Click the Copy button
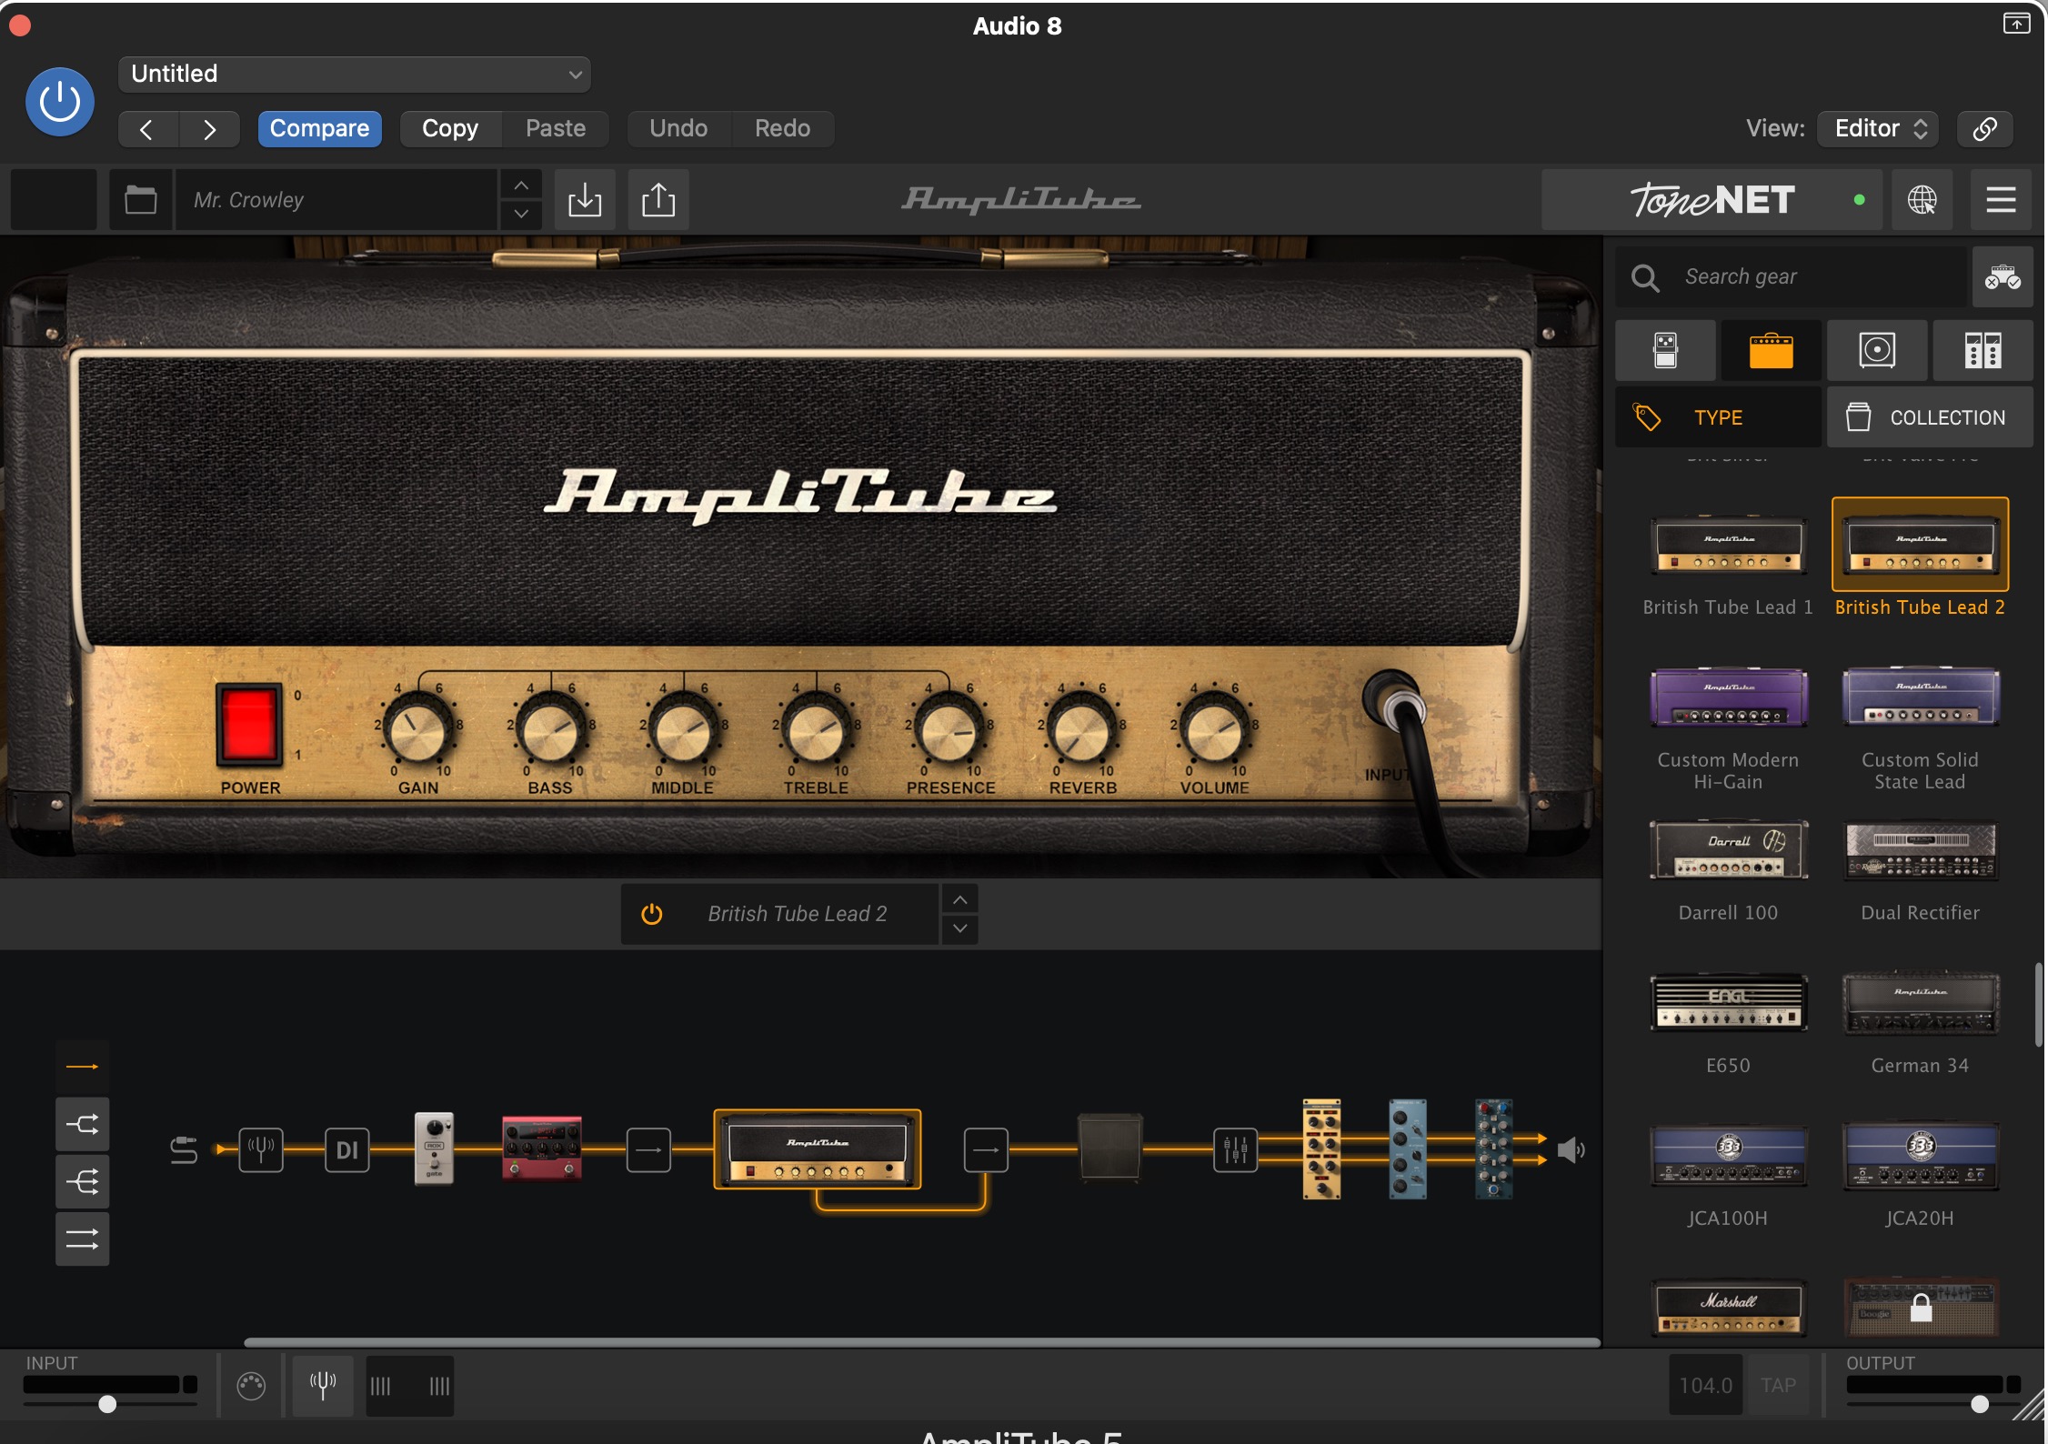The width and height of the screenshot is (2048, 1444). (450, 128)
